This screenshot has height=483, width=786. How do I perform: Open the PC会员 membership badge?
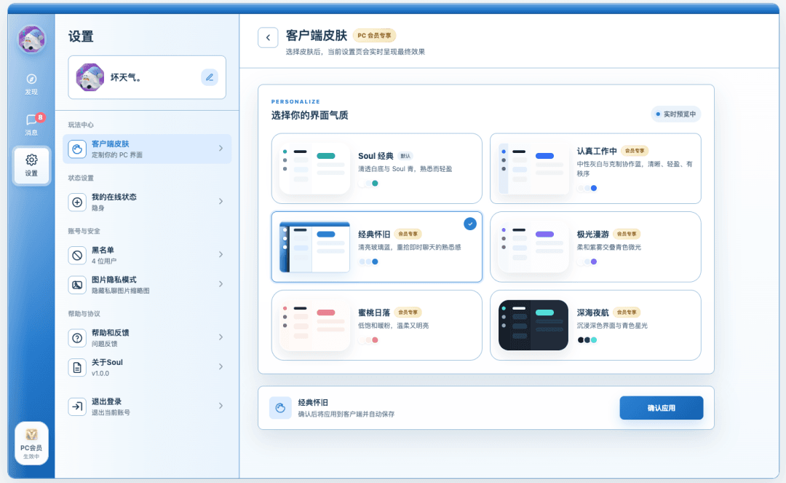coord(31,444)
